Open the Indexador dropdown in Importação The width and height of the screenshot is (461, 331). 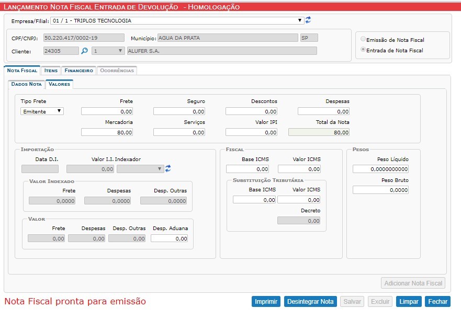(x=140, y=169)
